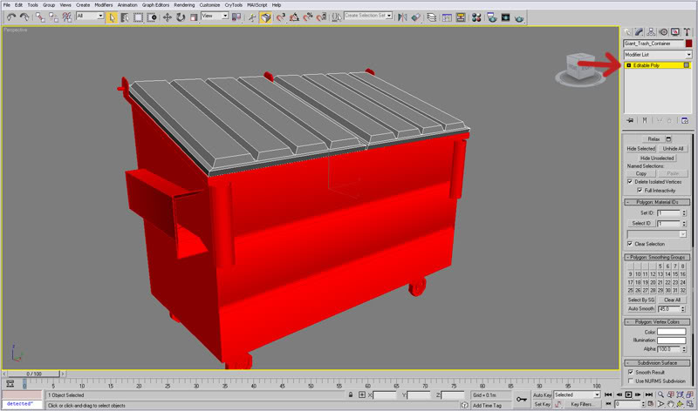Toggle smoothing group 5 button

click(x=660, y=266)
